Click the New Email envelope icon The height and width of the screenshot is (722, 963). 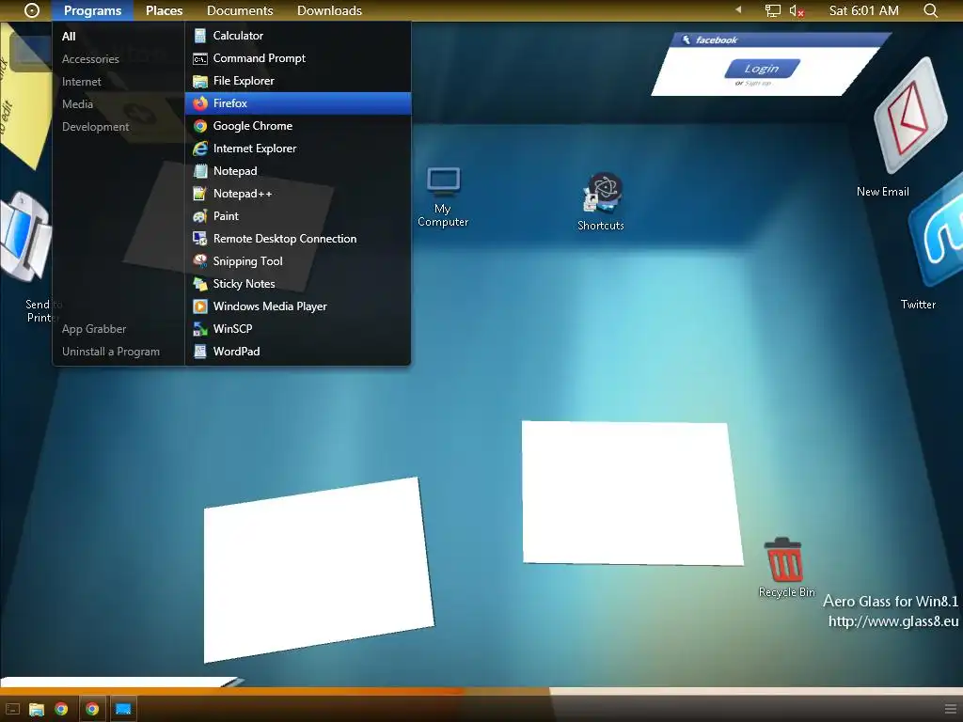910,117
